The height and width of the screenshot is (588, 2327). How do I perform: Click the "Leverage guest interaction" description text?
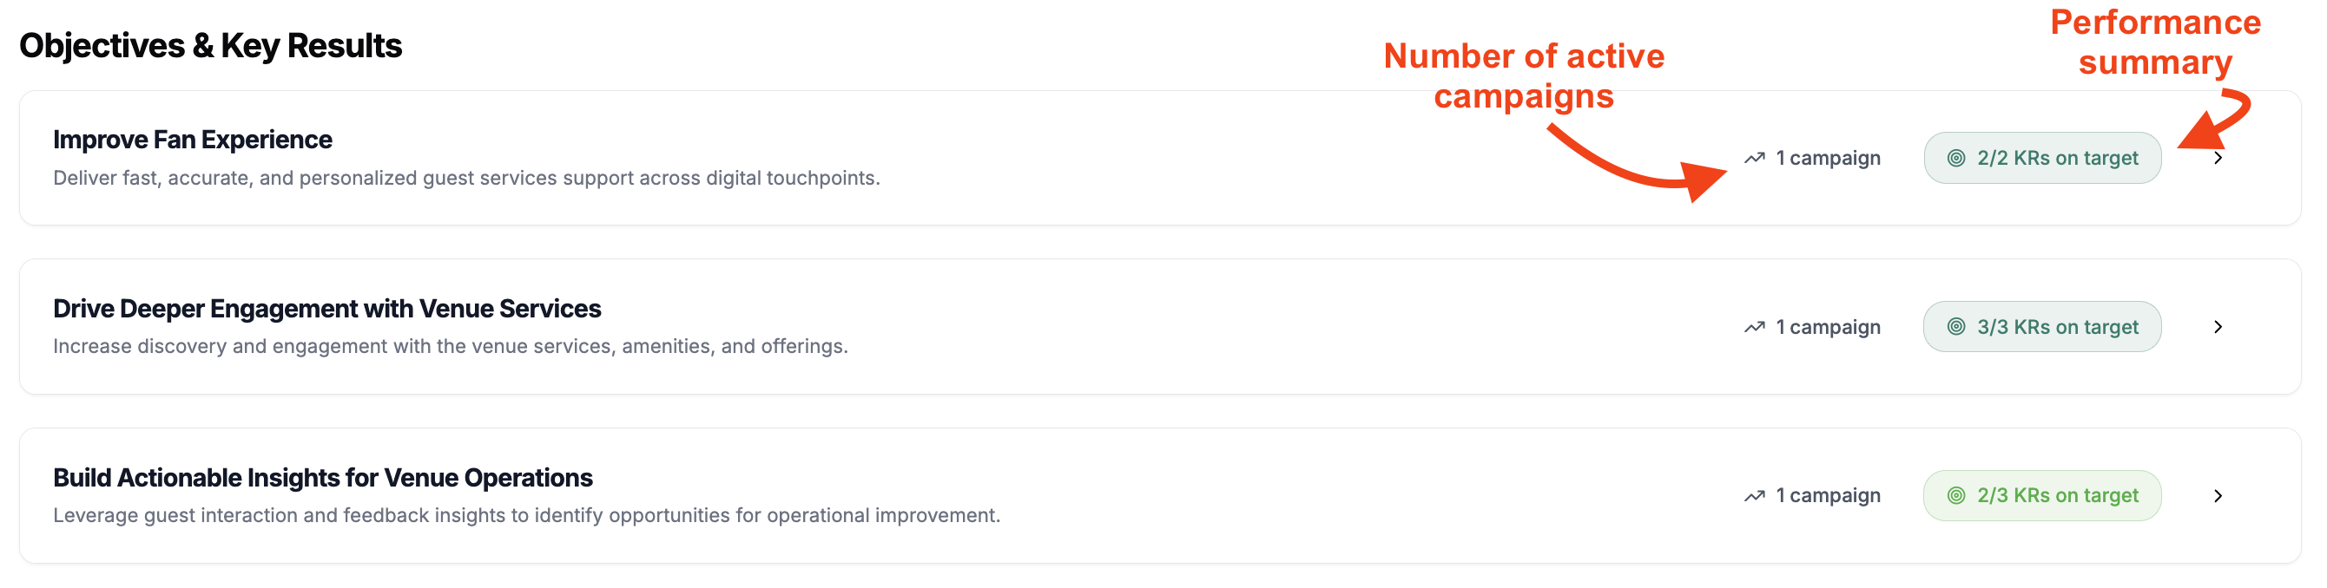[525, 516]
